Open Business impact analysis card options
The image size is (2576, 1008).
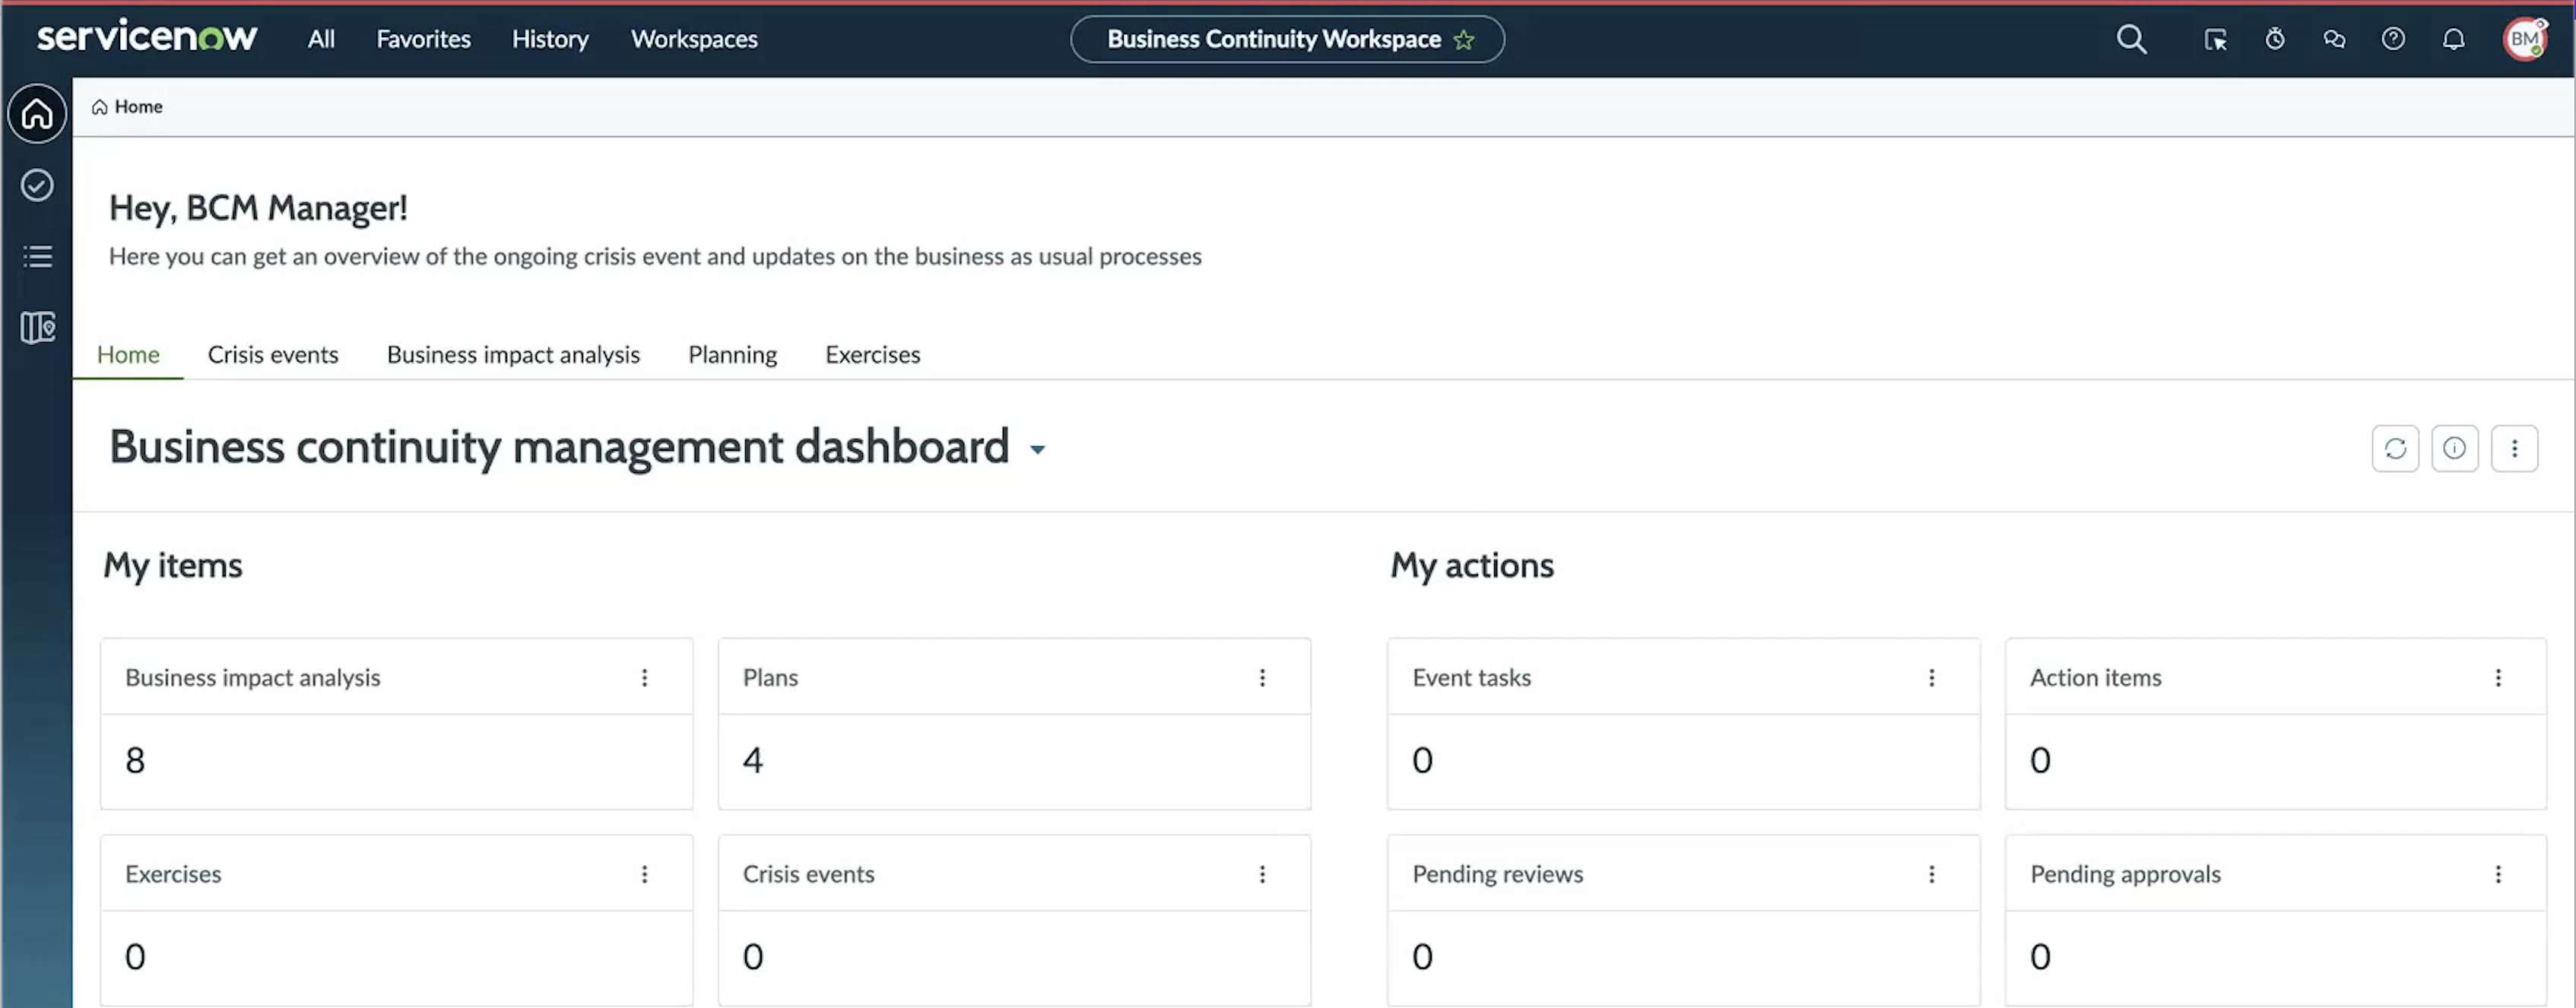645,678
